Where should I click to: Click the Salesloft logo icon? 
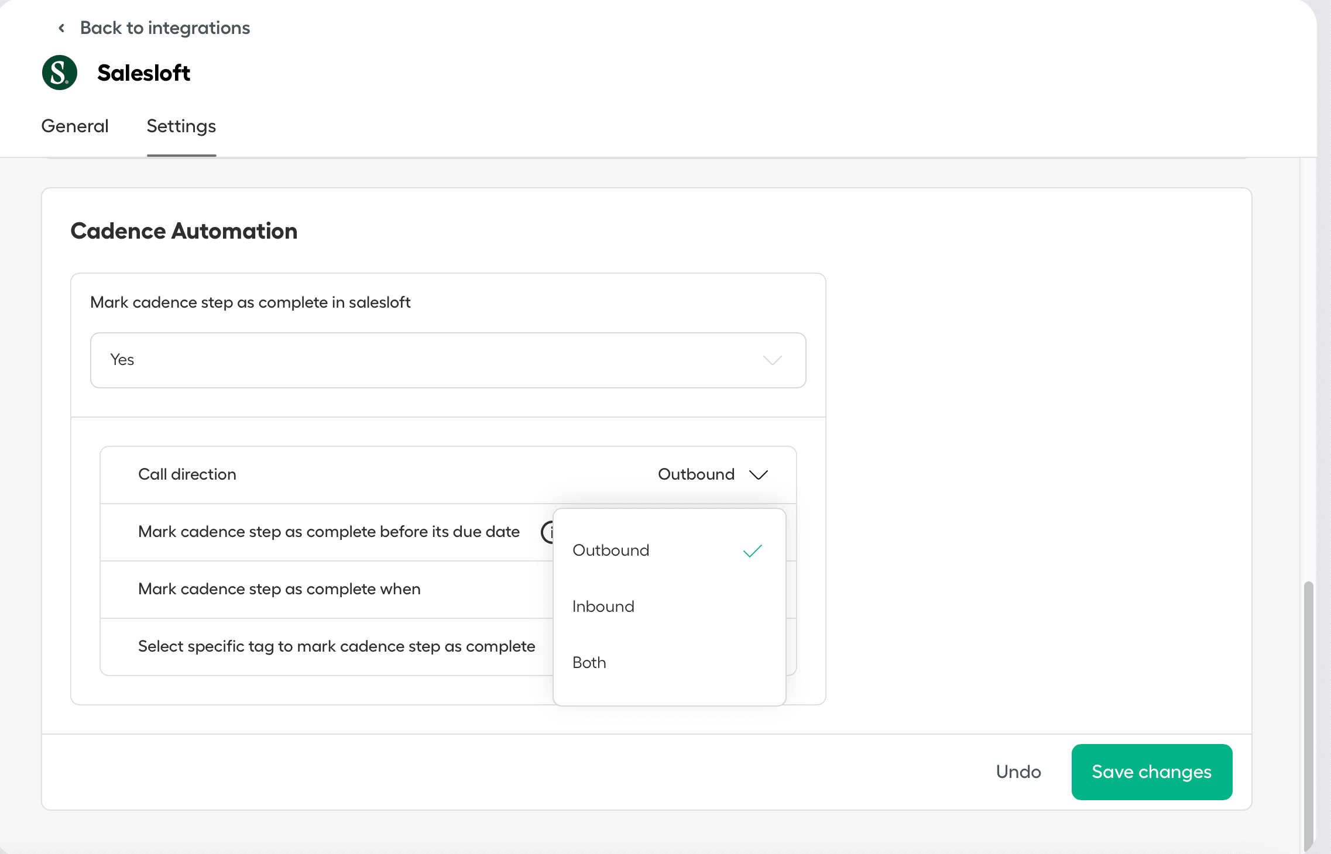(60, 73)
